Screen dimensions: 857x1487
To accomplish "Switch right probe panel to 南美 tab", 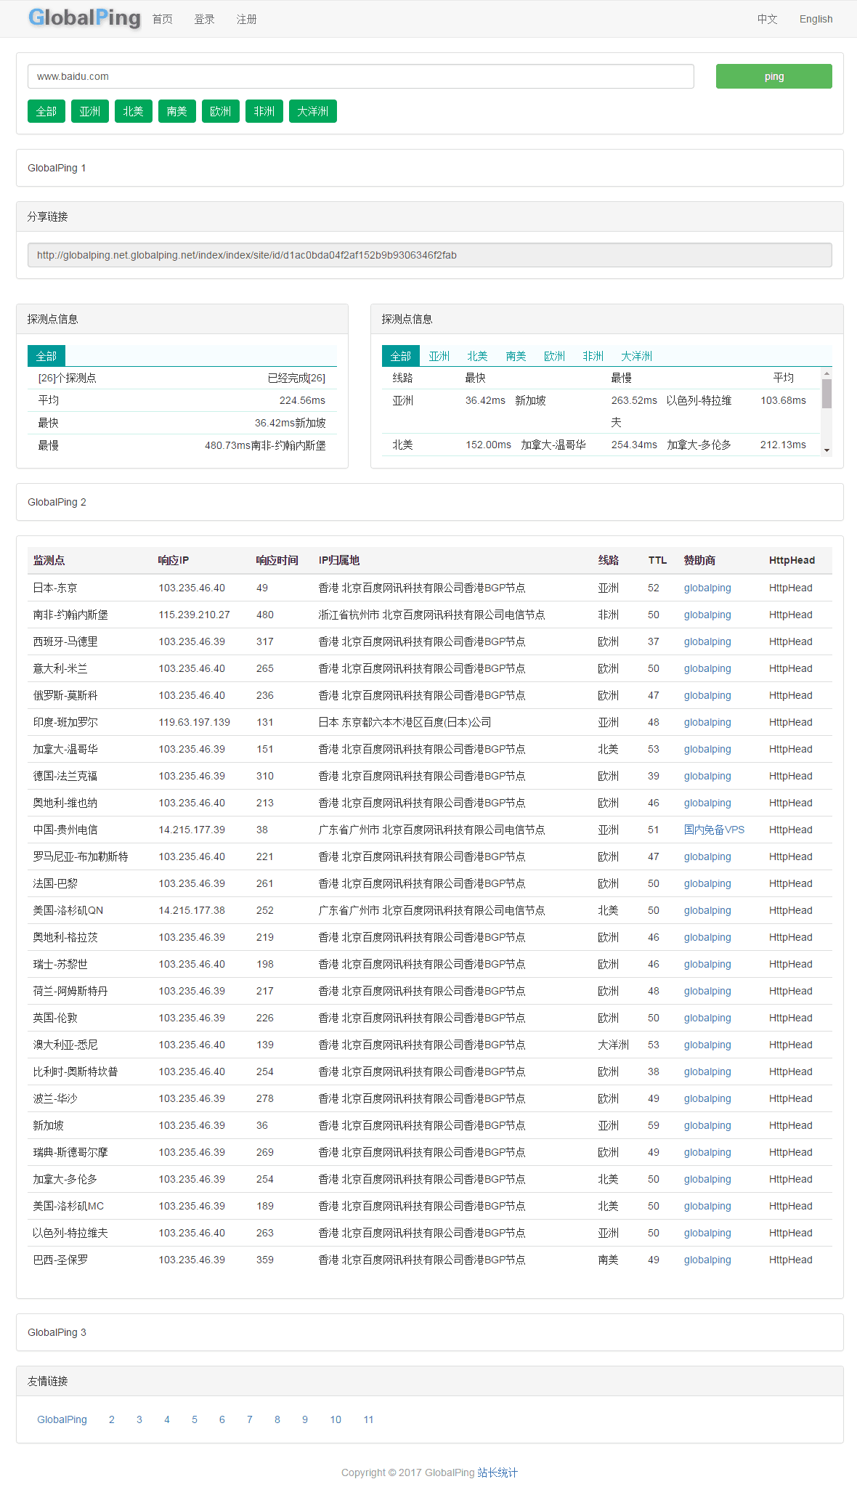I will (516, 356).
